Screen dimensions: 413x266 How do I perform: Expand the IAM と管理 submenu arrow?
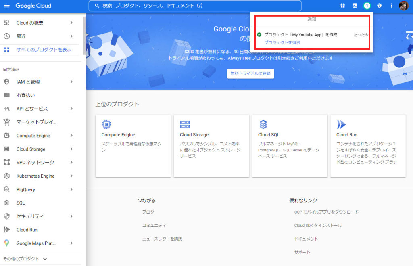71,82
